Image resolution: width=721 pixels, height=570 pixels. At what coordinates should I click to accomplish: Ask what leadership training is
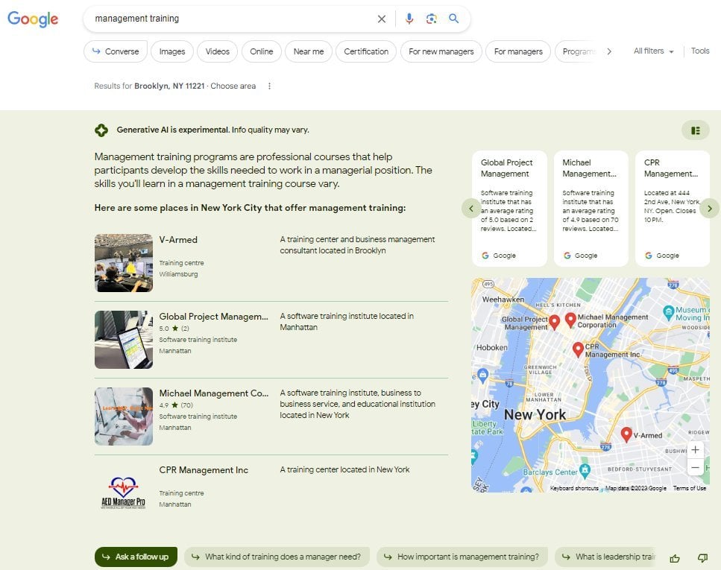(x=606, y=557)
